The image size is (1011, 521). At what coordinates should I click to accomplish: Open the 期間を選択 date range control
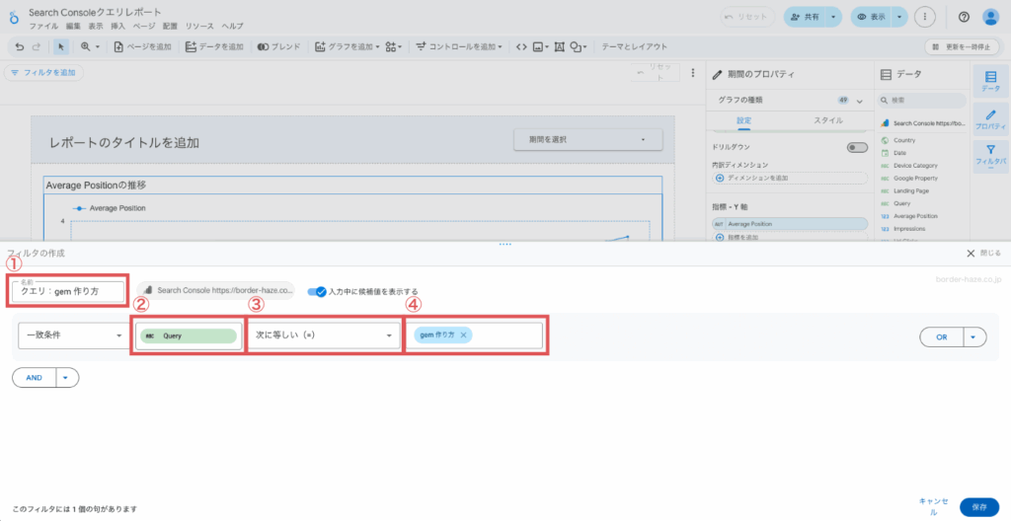pyautogui.click(x=587, y=139)
